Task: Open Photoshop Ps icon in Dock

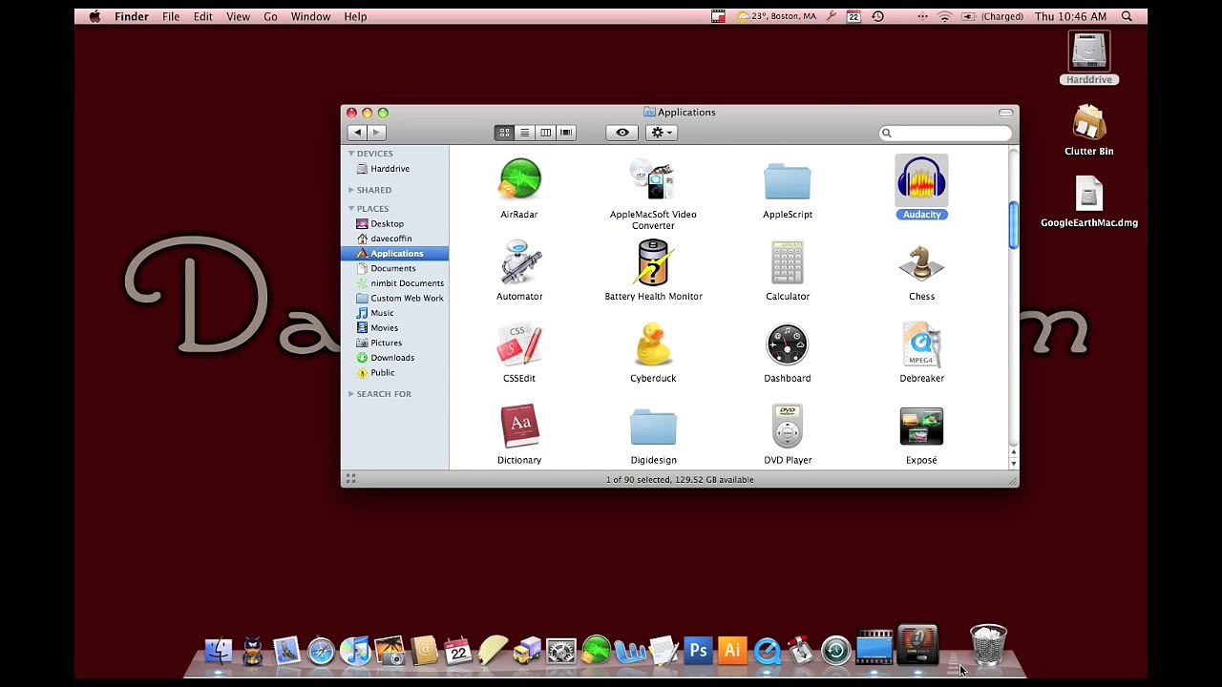Action: tap(698, 651)
